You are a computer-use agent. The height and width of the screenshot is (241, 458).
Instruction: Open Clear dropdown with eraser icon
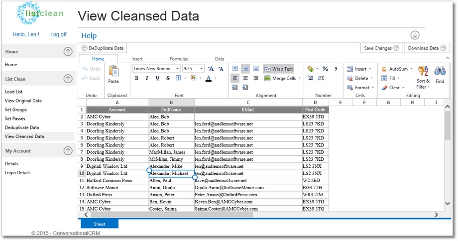tap(393, 88)
